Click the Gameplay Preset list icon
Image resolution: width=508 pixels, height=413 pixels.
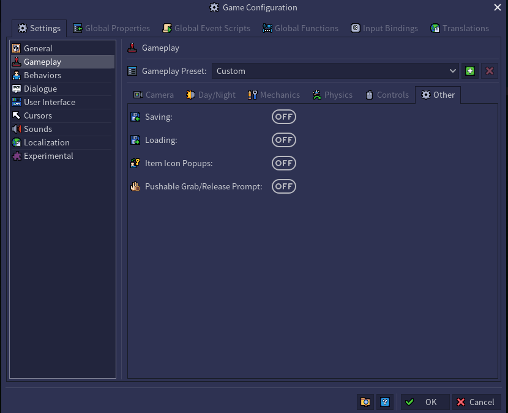[132, 71]
